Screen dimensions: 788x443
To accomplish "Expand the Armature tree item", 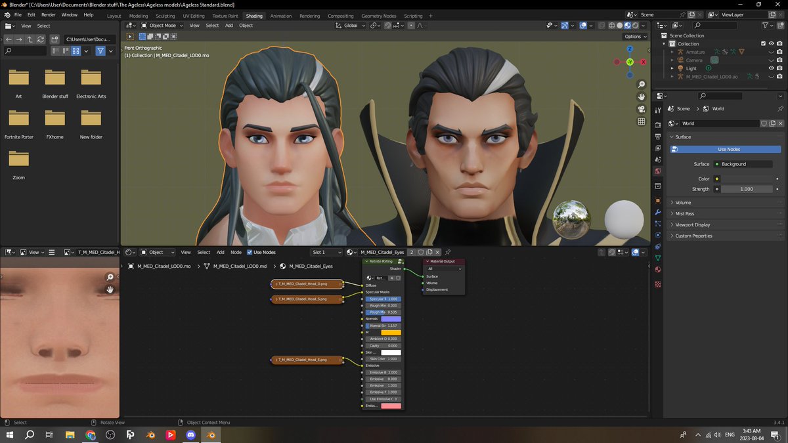I will [672, 52].
